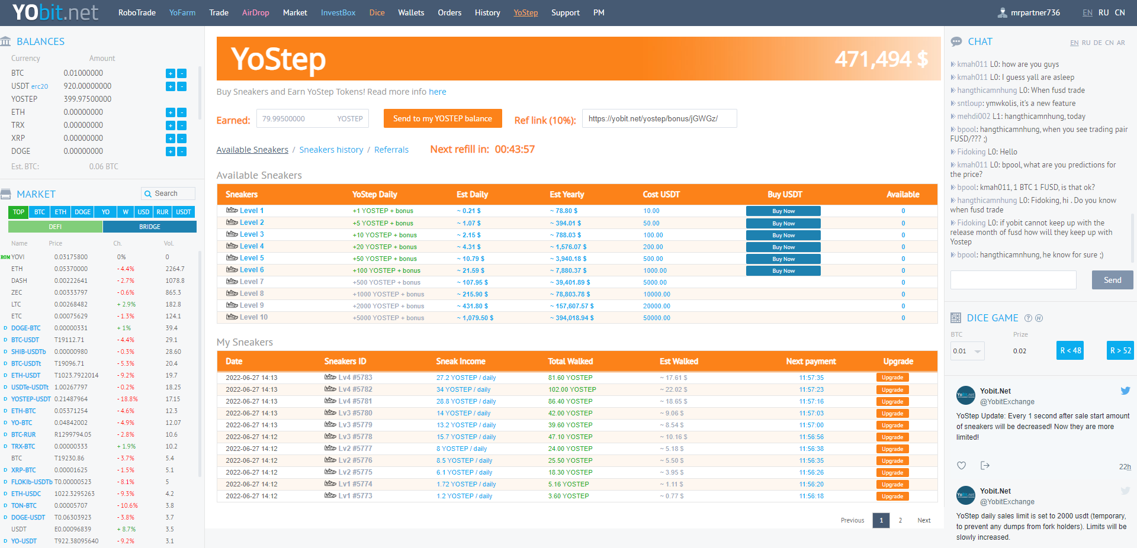Select the BTC market tab
Screen dimensions: 1137x548
pyautogui.click(x=40, y=212)
